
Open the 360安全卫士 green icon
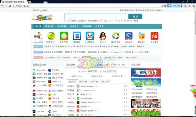coord(51,36)
